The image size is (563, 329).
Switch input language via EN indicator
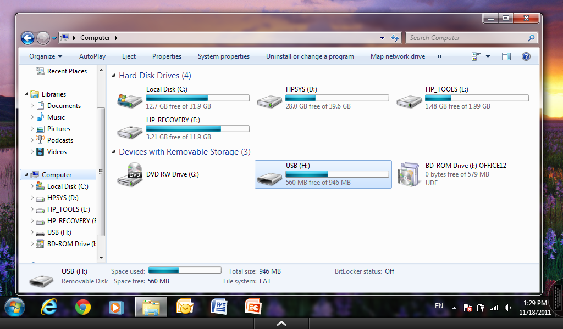(x=439, y=307)
